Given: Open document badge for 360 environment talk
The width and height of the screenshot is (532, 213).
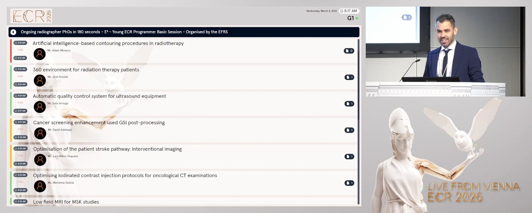Looking at the screenshot, I should 349,77.
